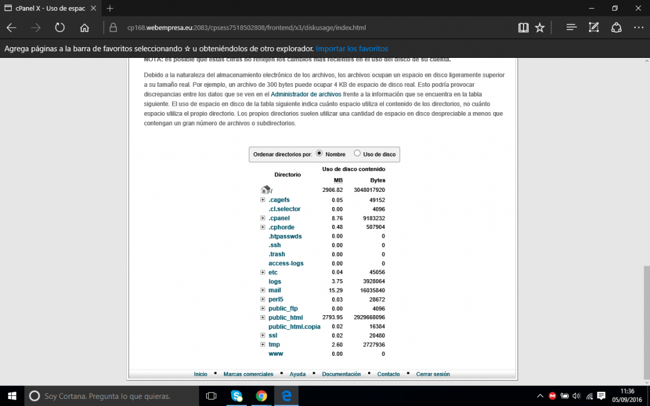Show hidden system tray icons
Viewport: 650px width, 406px height.
tap(539, 396)
